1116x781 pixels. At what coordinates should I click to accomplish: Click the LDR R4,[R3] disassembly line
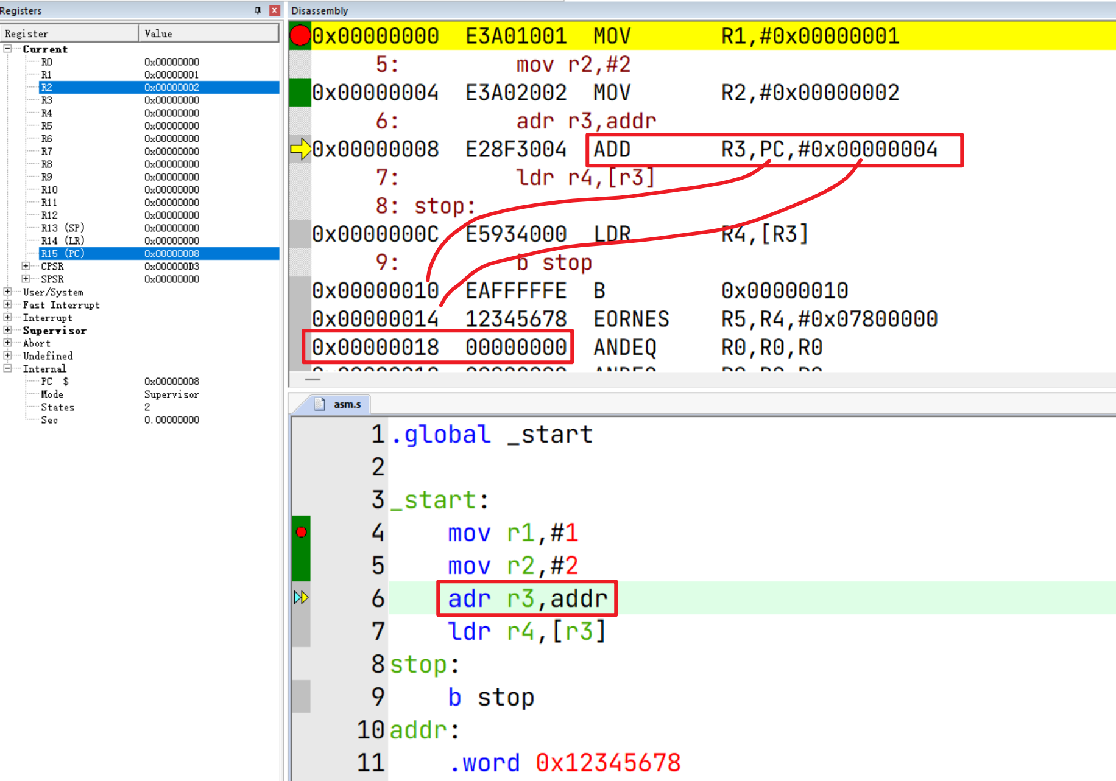click(713, 234)
